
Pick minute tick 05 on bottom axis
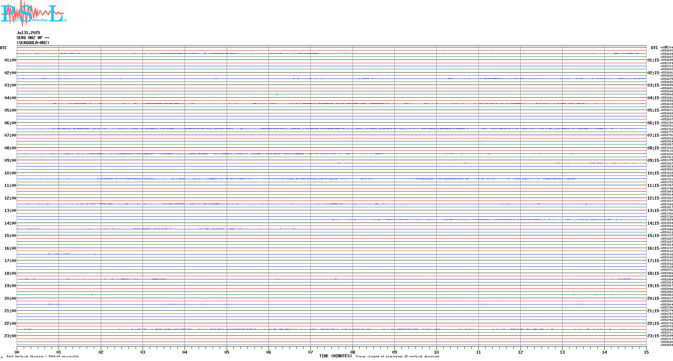(227, 352)
